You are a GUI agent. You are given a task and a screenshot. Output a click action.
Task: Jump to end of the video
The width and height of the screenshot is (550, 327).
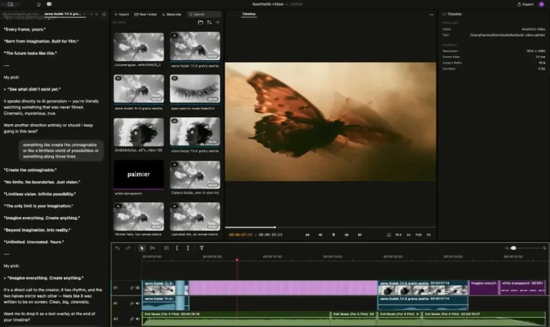click(359, 235)
